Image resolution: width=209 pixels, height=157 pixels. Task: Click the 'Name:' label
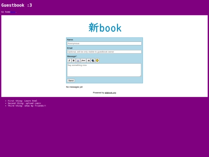(70, 40)
